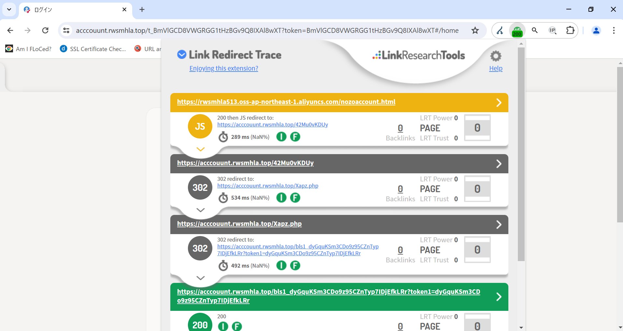
Task: Open the aliyuncs.com nozoaccount.html header link
Action: [x=286, y=102]
